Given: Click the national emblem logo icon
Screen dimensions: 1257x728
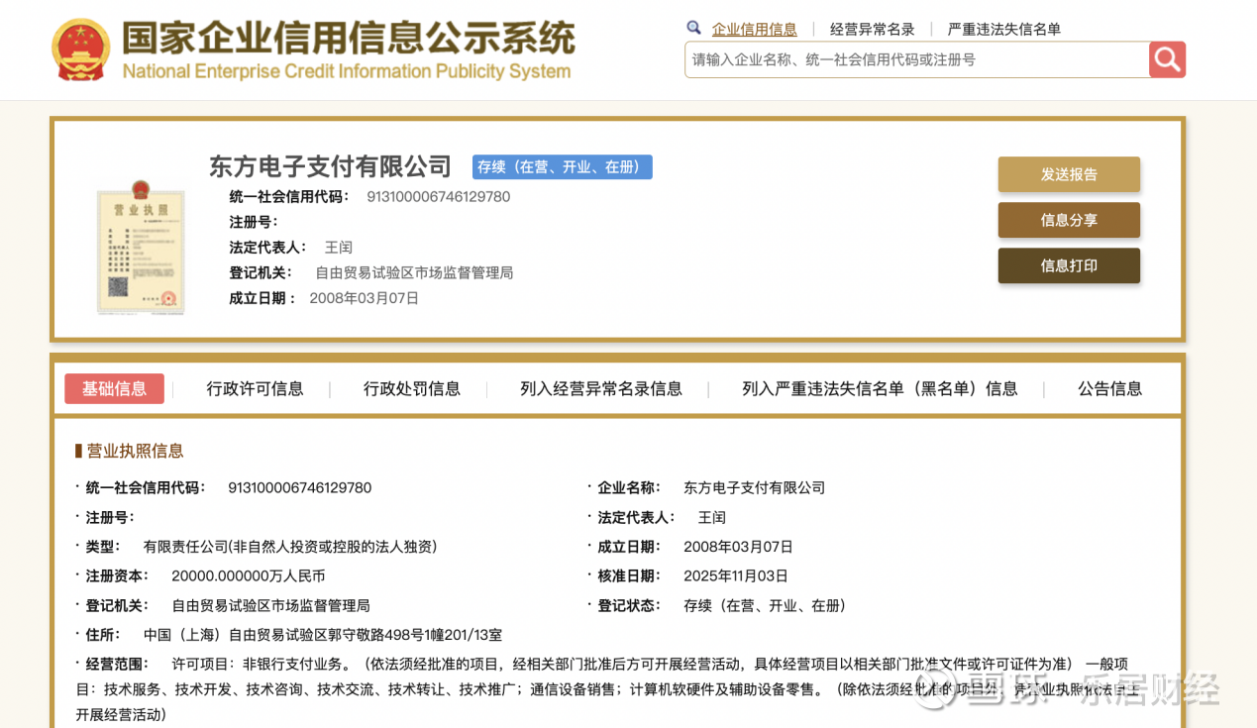Looking at the screenshot, I should click(x=81, y=50).
